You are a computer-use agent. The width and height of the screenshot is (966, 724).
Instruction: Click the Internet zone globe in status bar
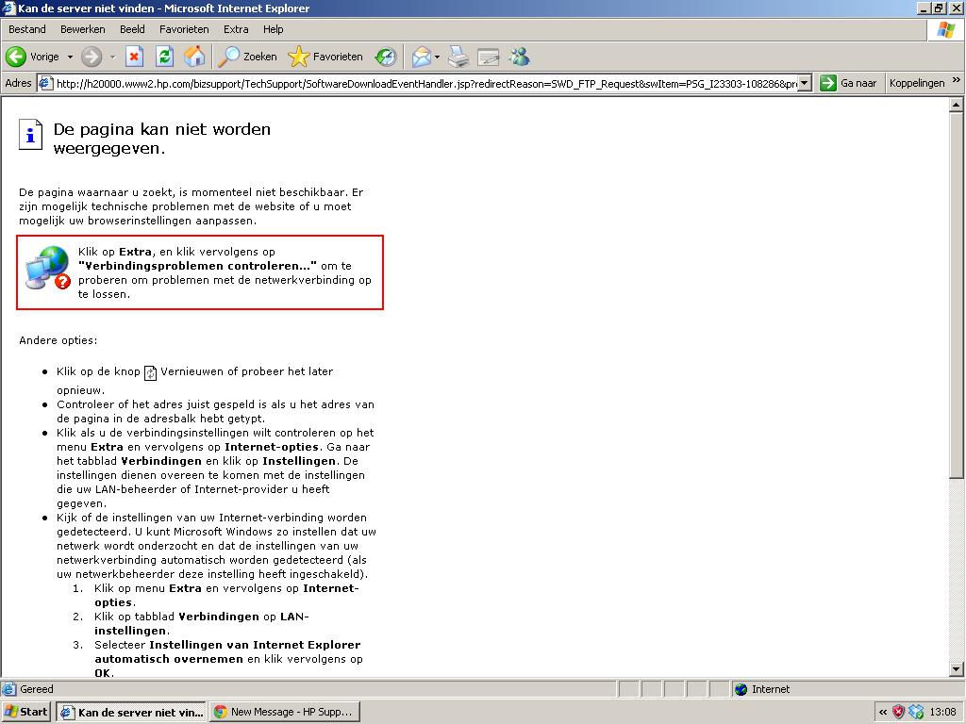[x=741, y=689]
